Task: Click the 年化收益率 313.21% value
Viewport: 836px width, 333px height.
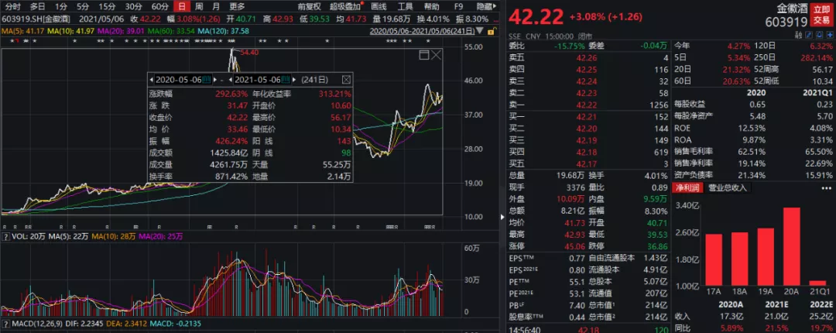Action: click(337, 94)
